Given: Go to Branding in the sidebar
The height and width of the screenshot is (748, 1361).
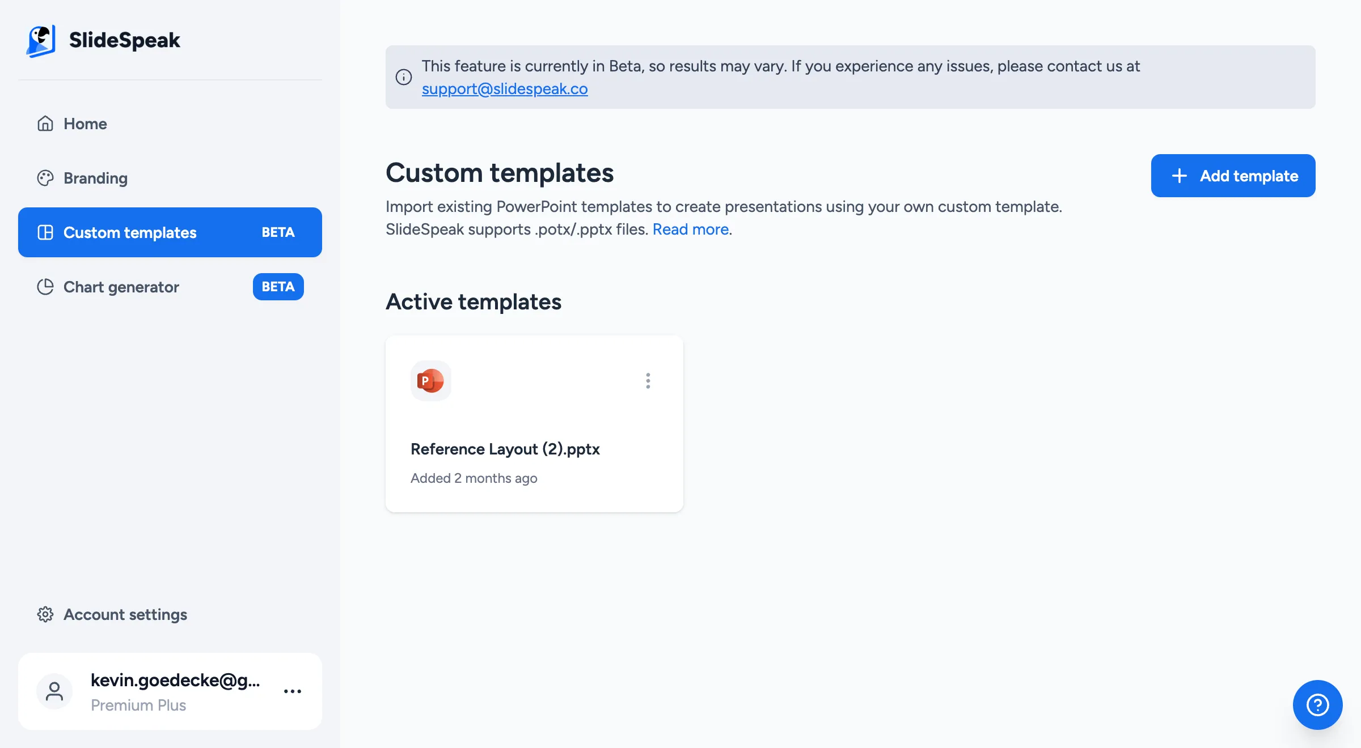Looking at the screenshot, I should [170, 178].
